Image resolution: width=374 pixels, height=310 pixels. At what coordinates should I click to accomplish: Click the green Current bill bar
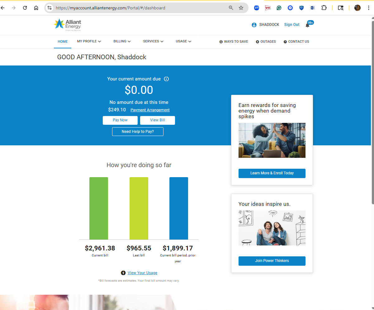[x=99, y=208]
